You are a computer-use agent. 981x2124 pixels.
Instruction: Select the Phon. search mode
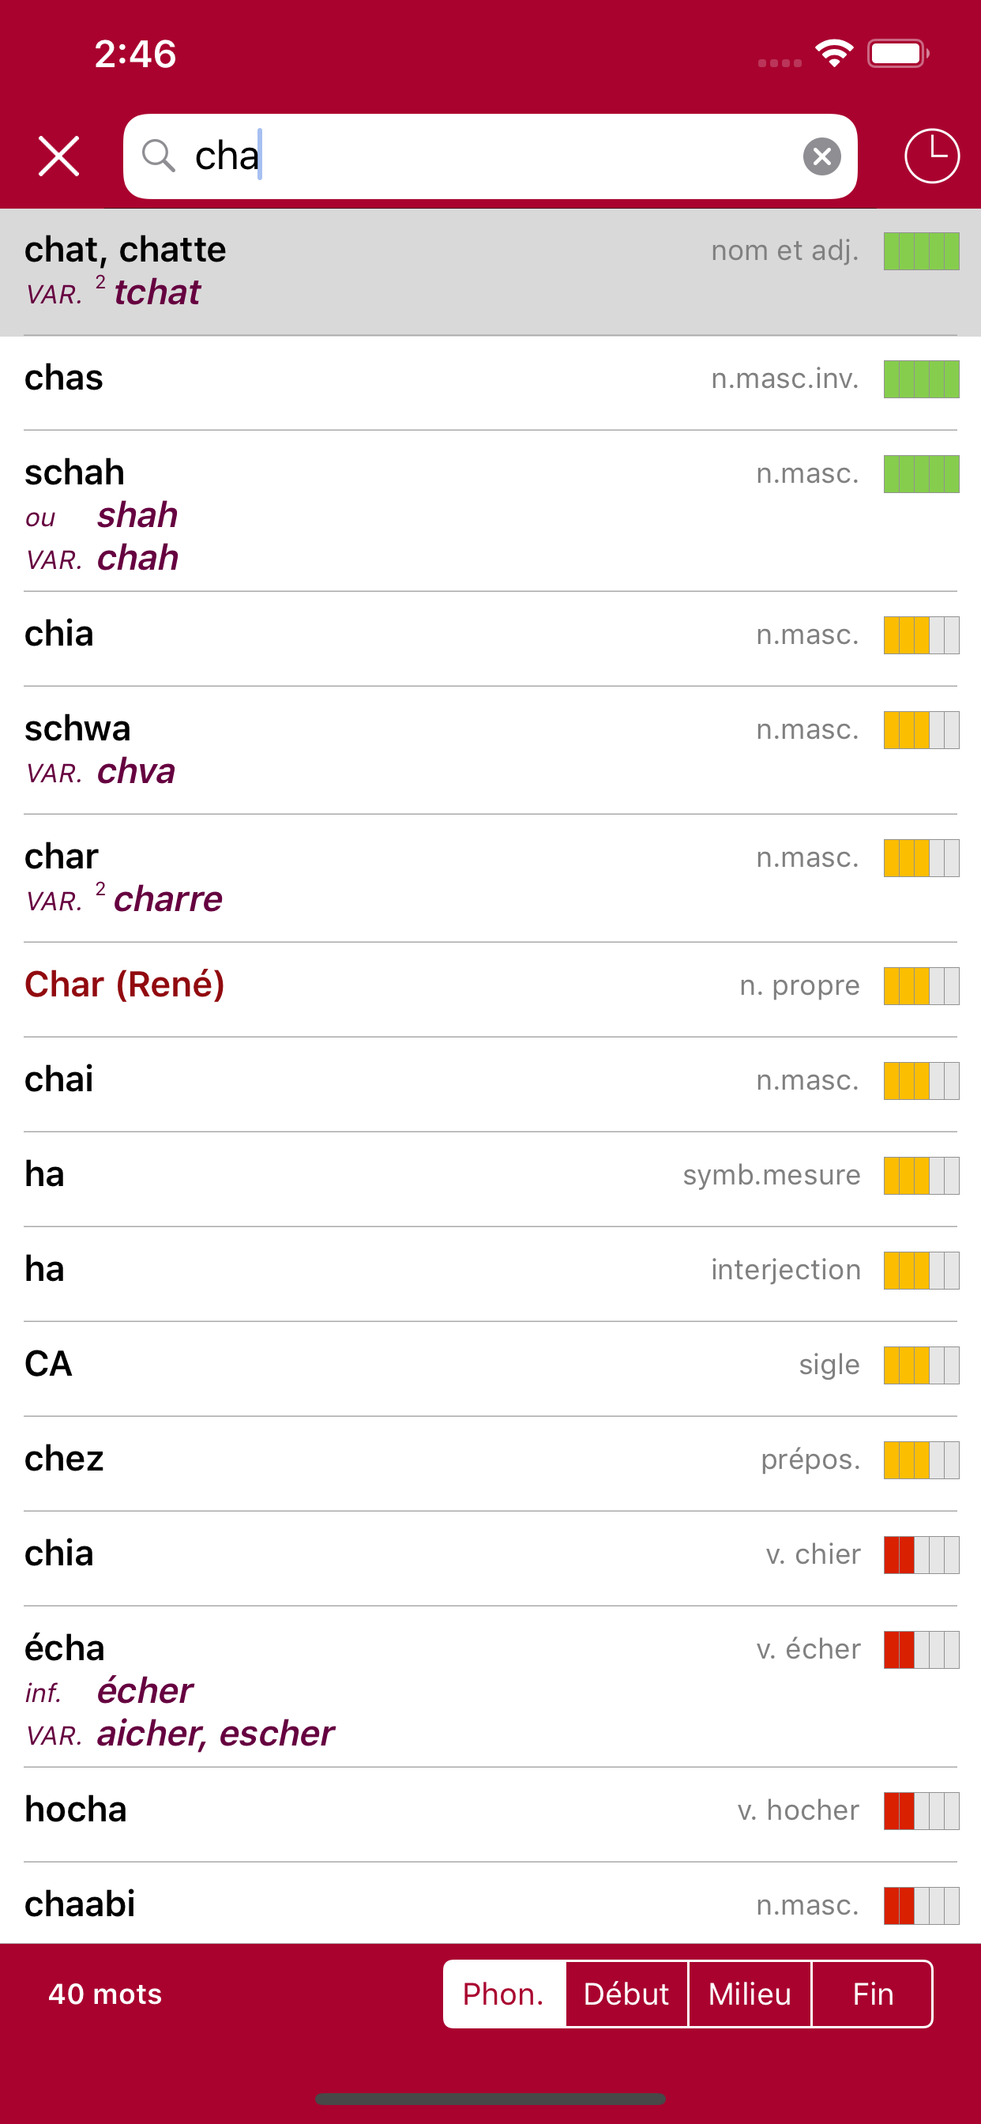(x=505, y=1994)
